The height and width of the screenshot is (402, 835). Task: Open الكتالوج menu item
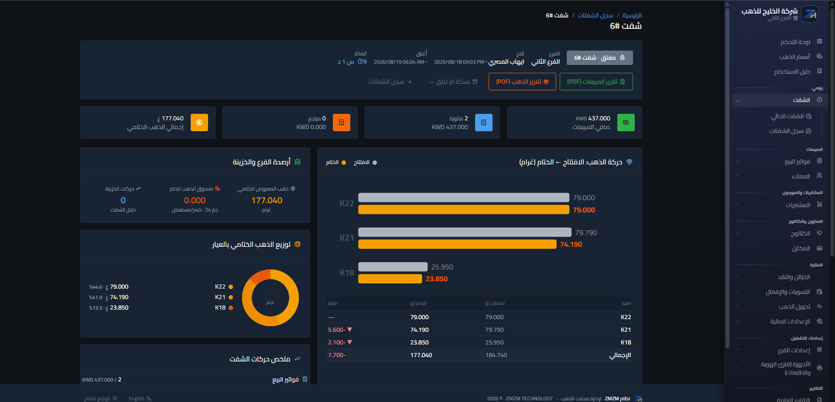(x=801, y=234)
